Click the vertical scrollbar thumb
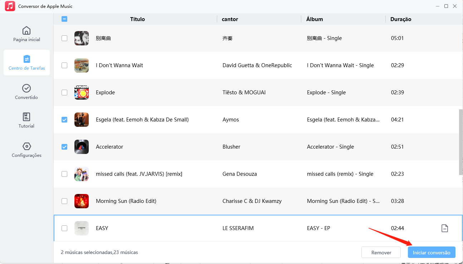 pyautogui.click(x=460, y=142)
